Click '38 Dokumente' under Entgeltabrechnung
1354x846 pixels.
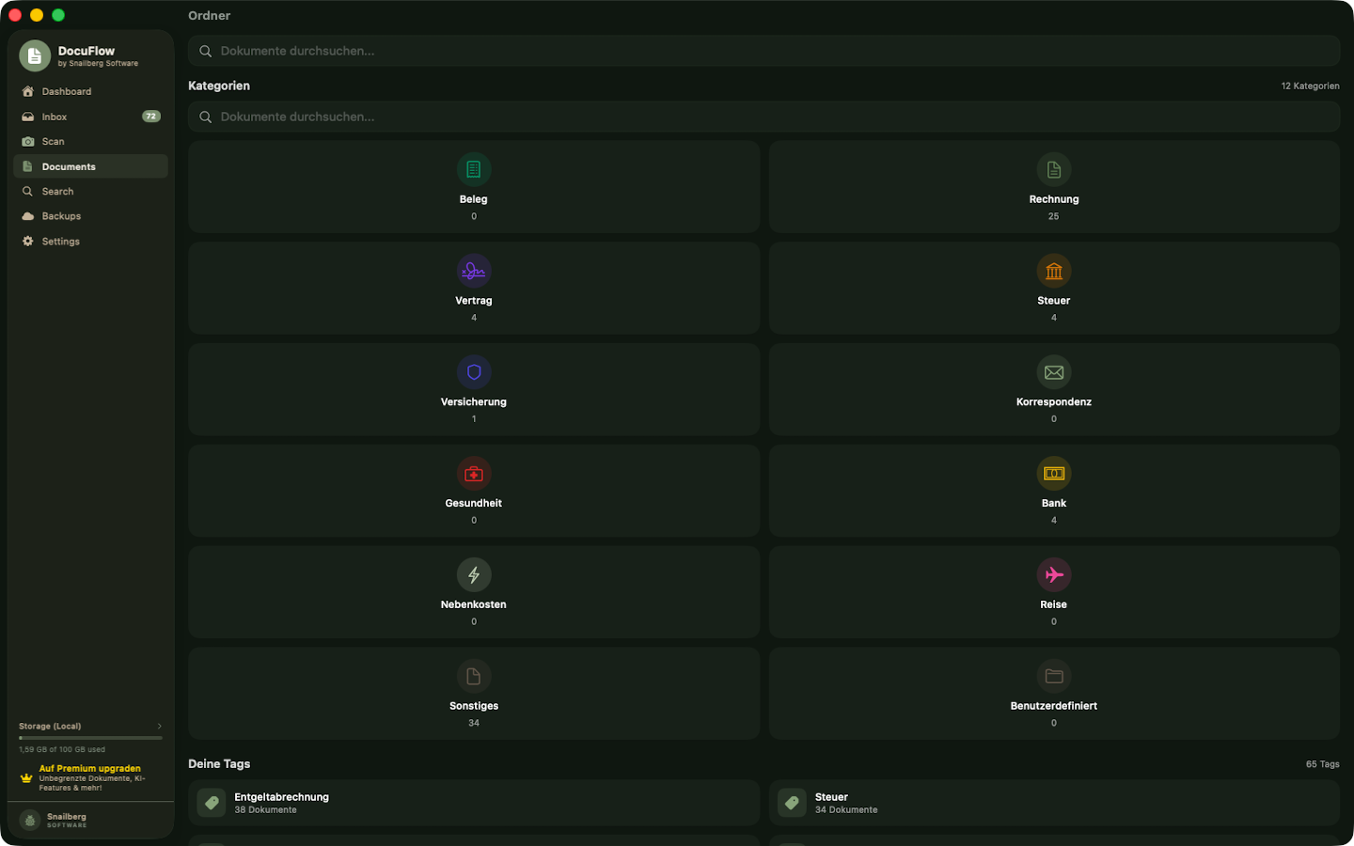click(265, 809)
